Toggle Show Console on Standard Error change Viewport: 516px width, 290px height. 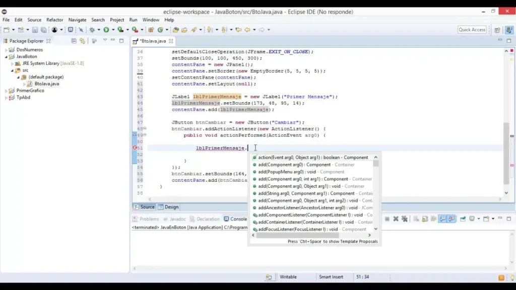tap(451, 219)
